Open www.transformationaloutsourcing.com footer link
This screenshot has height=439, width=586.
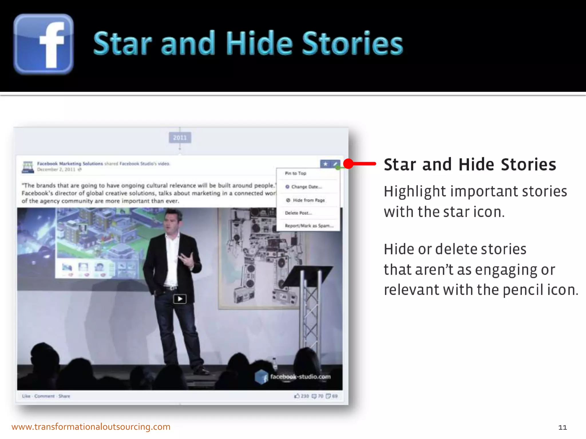coord(91,427)
